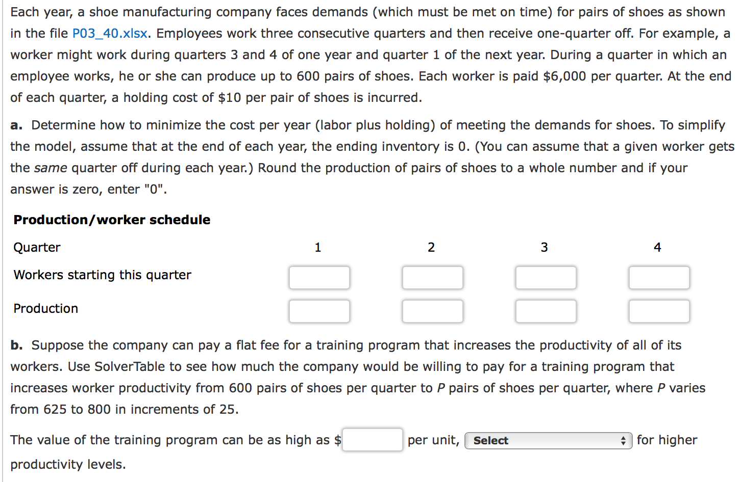The height and width of the screenshot is (482, 740).
Task: Click the Workers starting quarter 3 input box
Action: 546,278
